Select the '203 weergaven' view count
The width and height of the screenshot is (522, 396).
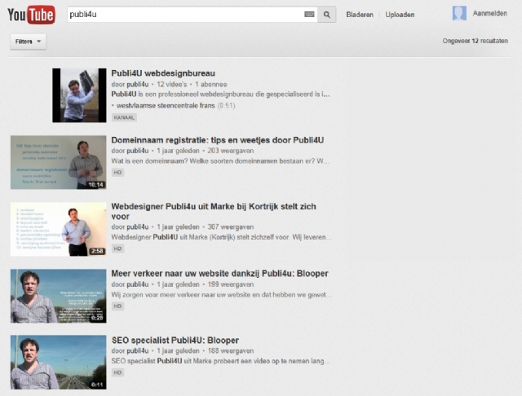click(x=231, y=151)
